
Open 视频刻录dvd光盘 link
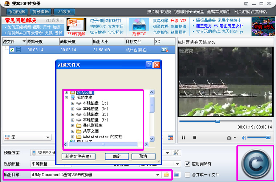[189, 12]
